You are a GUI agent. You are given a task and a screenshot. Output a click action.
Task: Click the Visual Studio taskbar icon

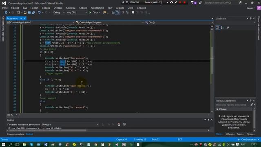117,145
